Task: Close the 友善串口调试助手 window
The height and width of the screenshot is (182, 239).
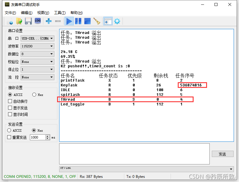Action: click(x=230, y=4)
